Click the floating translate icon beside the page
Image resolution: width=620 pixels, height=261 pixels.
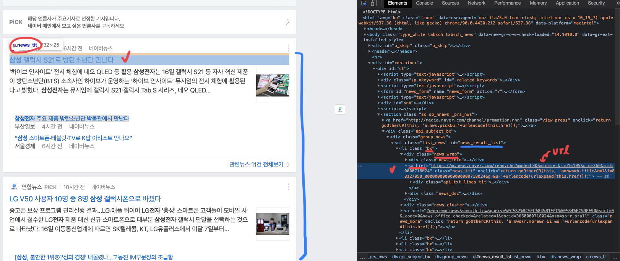pyautogui.click(x=340, y=109)
